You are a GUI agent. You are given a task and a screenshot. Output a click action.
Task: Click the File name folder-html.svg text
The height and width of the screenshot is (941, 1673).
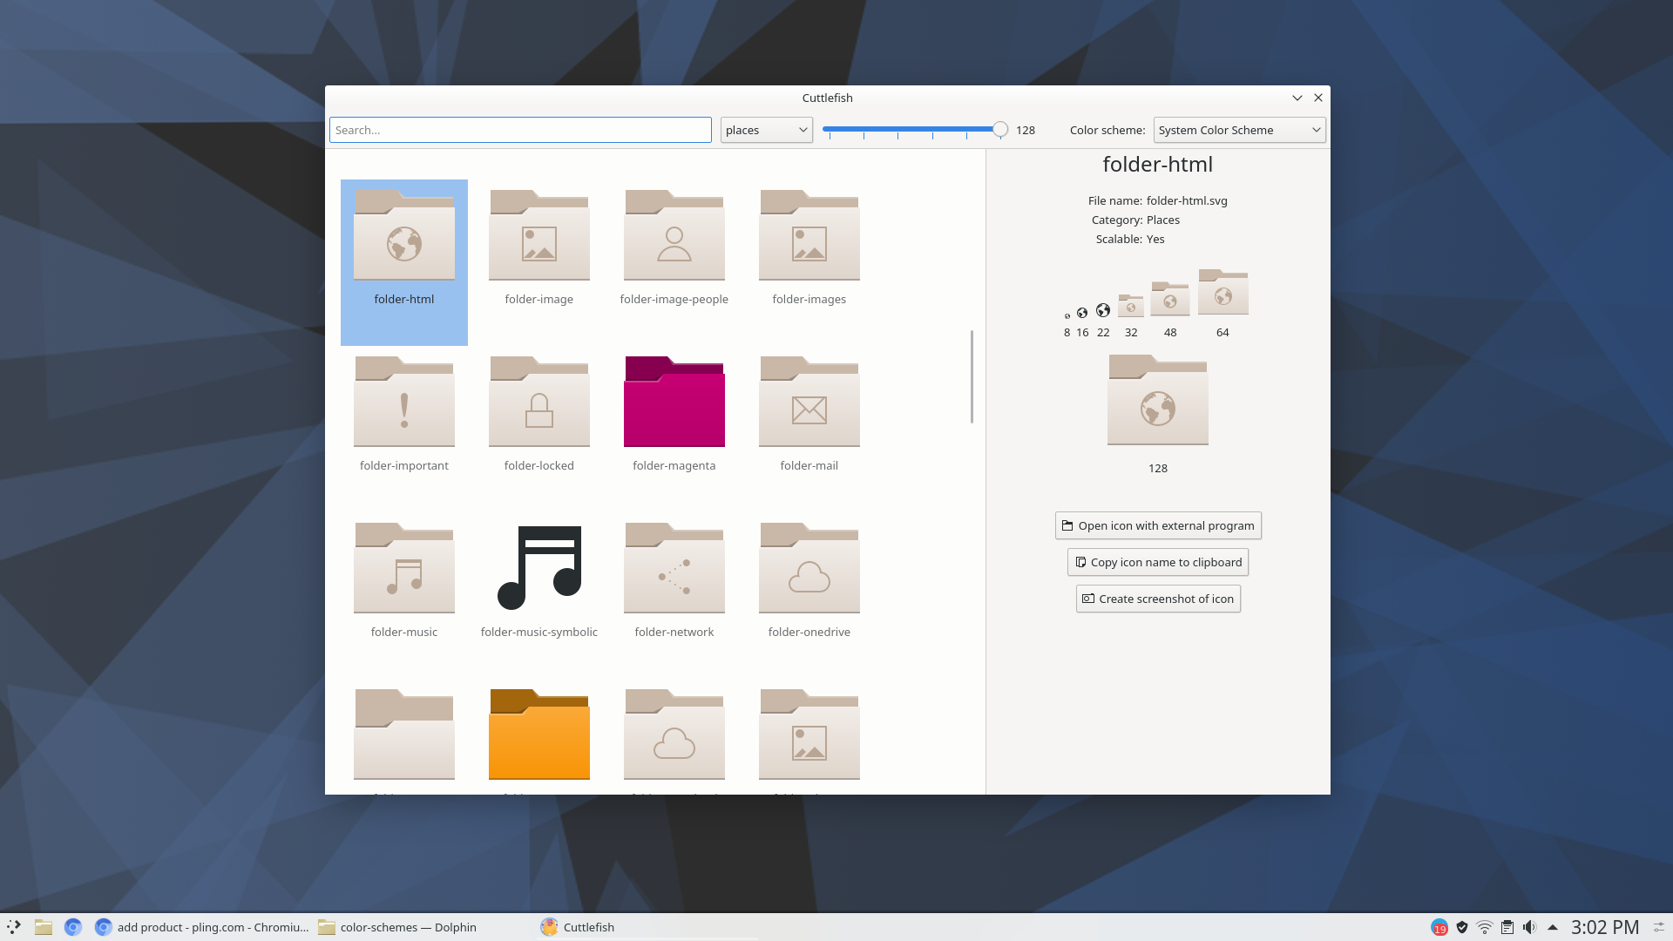1157,200
